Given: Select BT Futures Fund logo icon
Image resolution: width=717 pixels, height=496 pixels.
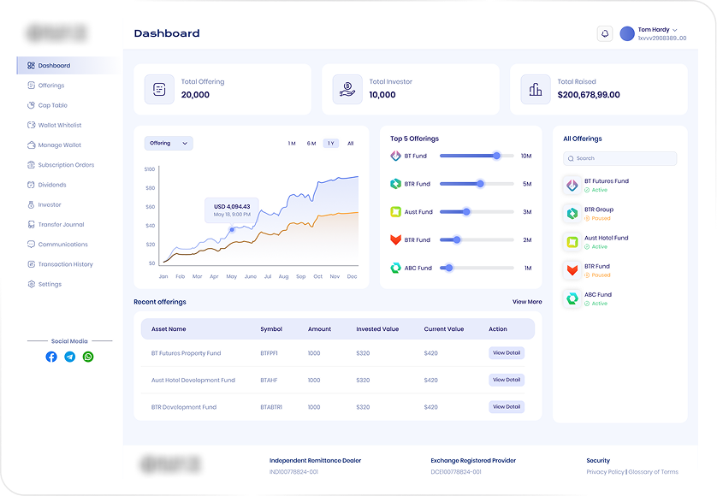Looking at the screenshot, I should pos(572,186).
